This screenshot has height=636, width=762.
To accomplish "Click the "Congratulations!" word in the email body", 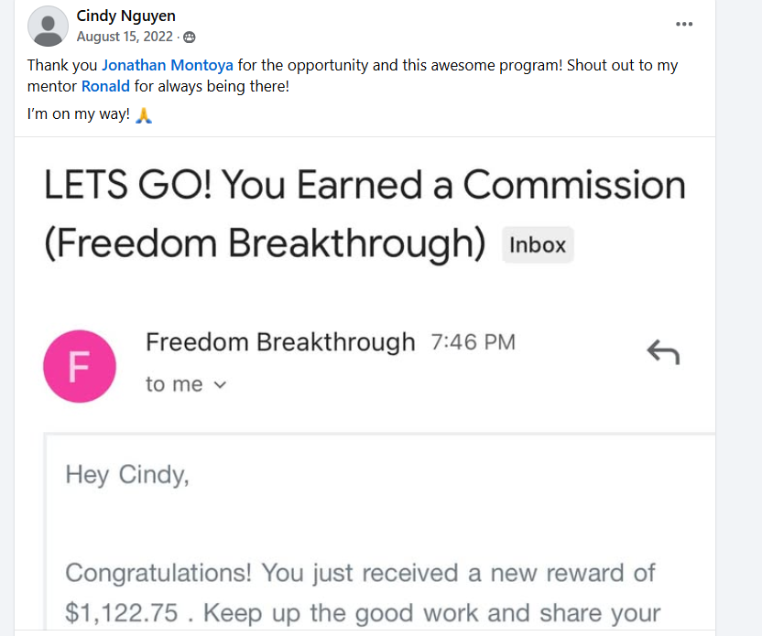I will pyautogui.click(x=159, y=574).
